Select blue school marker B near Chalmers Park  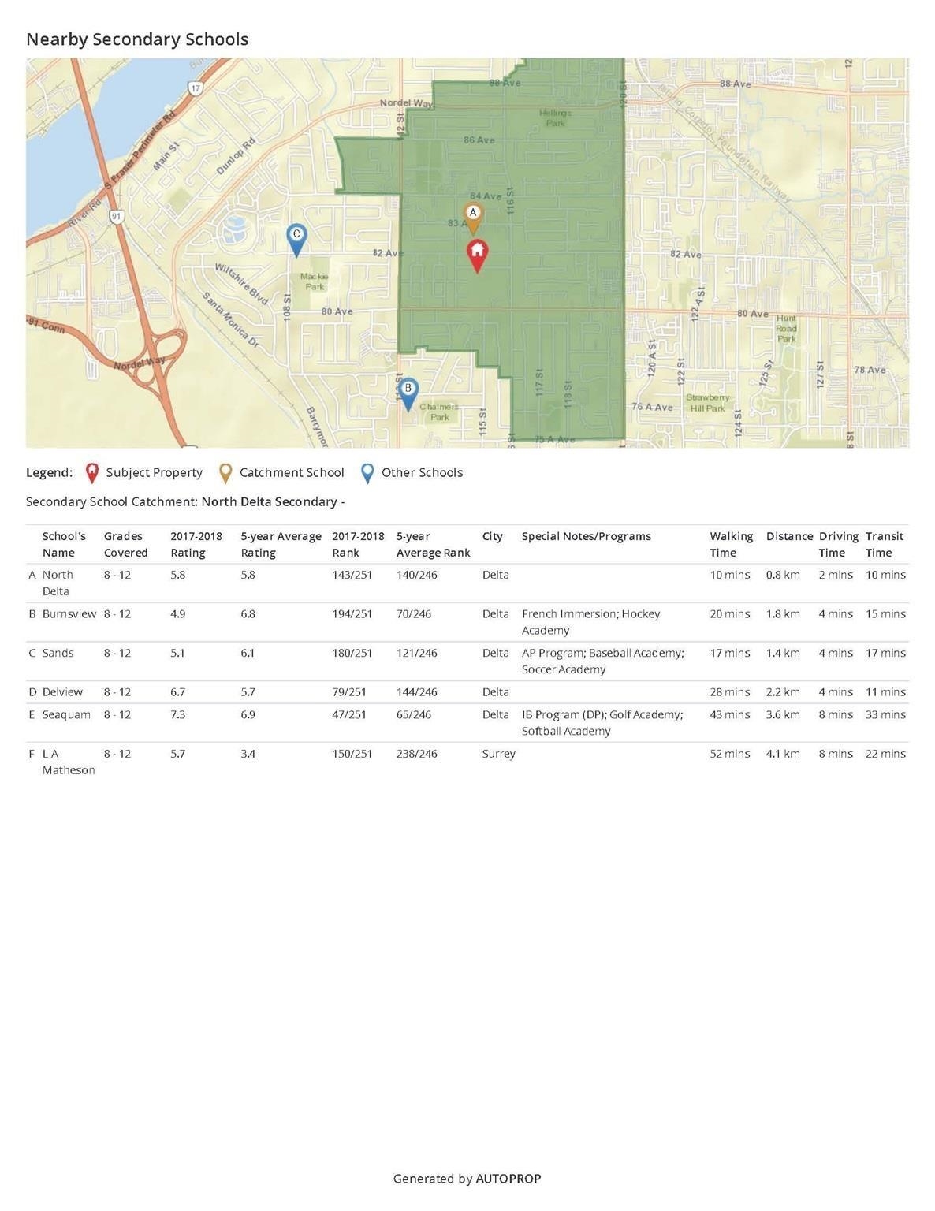[408, 394]
